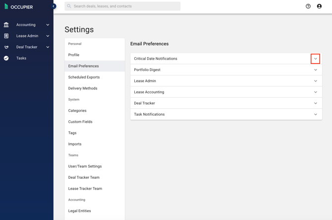Viewport: 332px width, 220px height.
Task: Open Tasks in the sidebar
Action: 21,58
